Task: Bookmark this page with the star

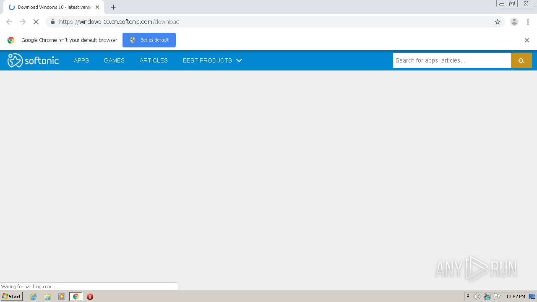Action: 498,22
